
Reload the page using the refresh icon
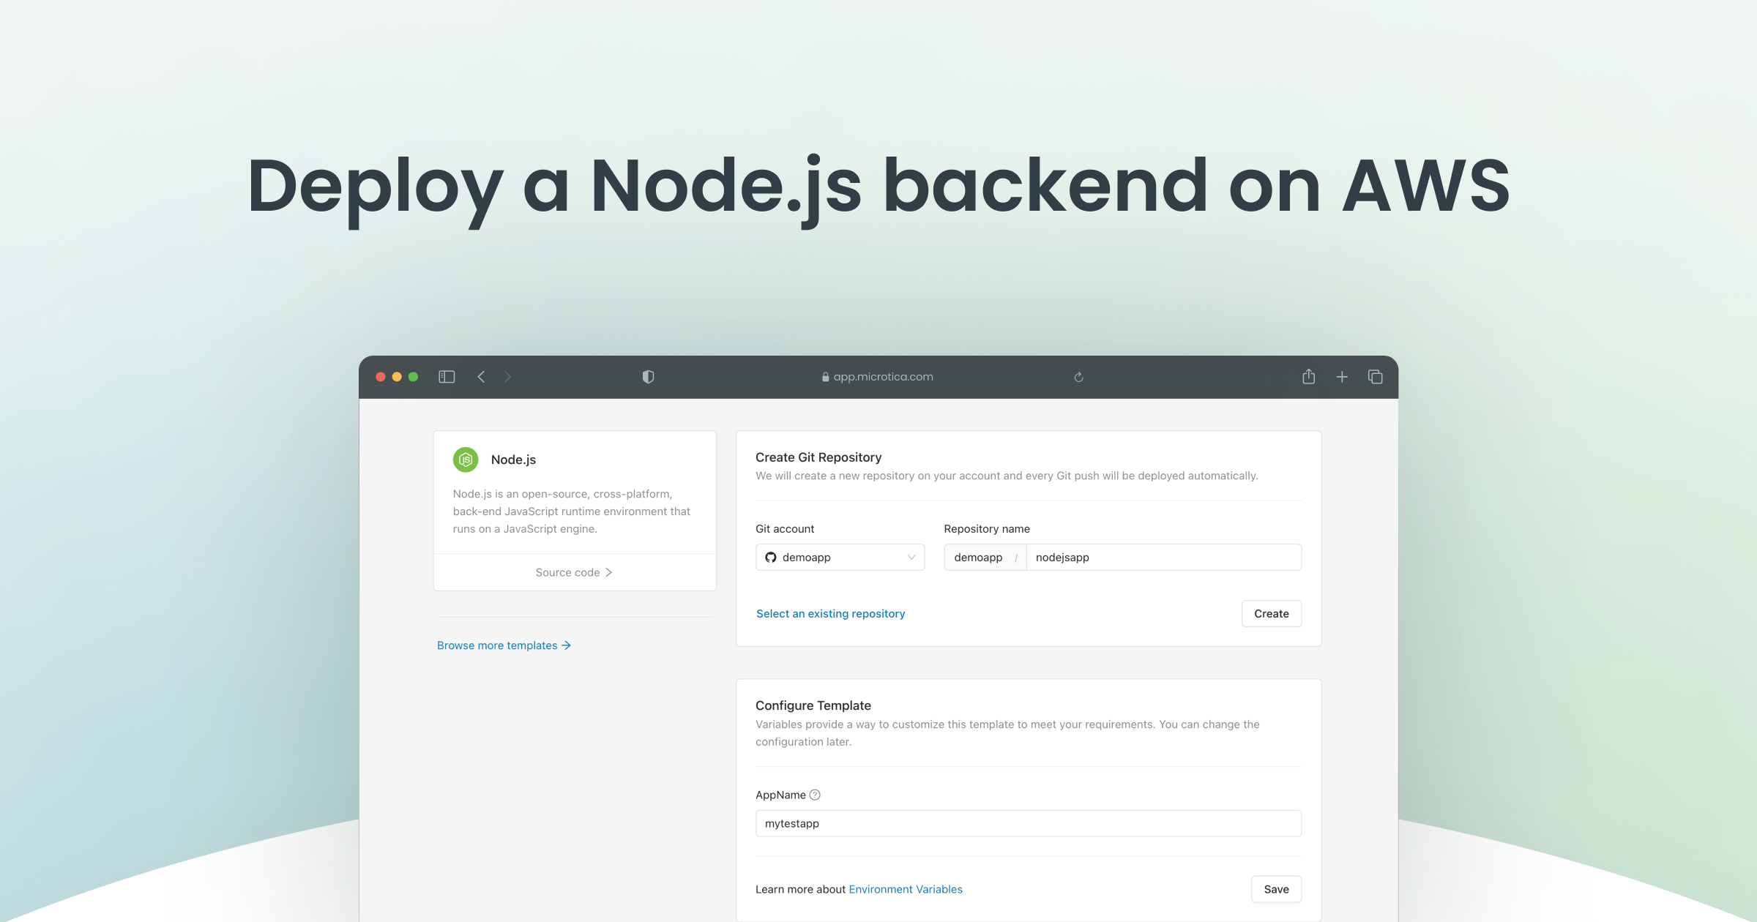point(1078,376)
